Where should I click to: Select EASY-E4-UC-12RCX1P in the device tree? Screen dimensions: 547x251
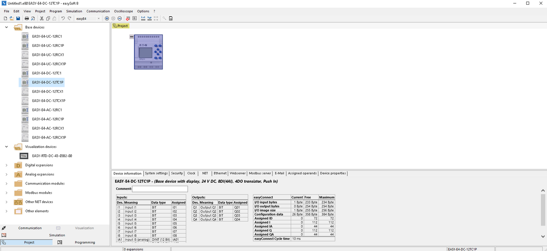(x=49, y=64)
